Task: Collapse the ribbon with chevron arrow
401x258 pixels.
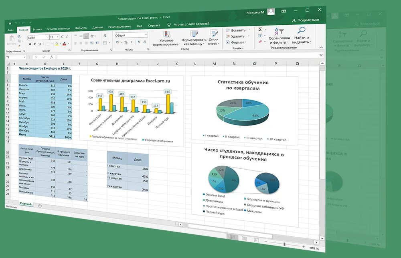Action: click(321, 47)
